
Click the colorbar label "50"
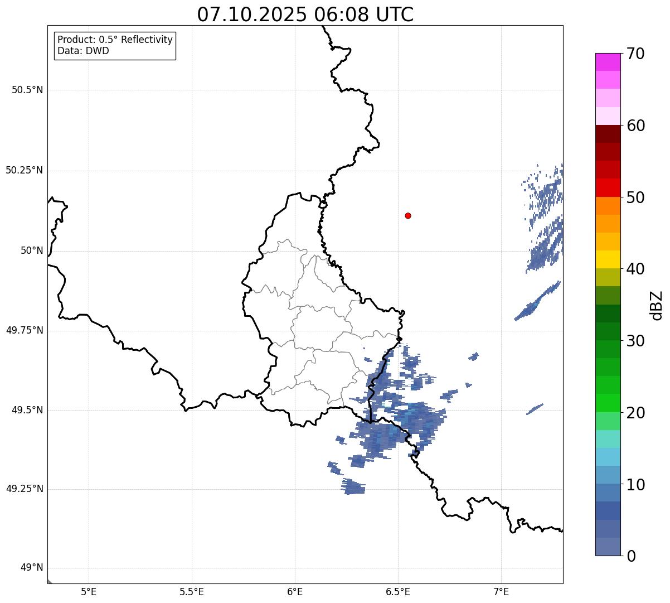635,197
